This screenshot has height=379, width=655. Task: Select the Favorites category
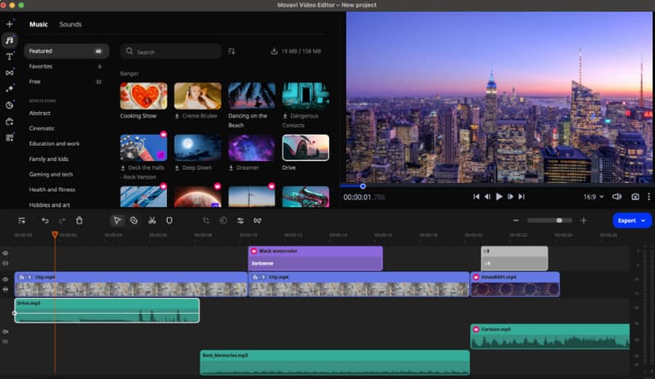point(41,66)
